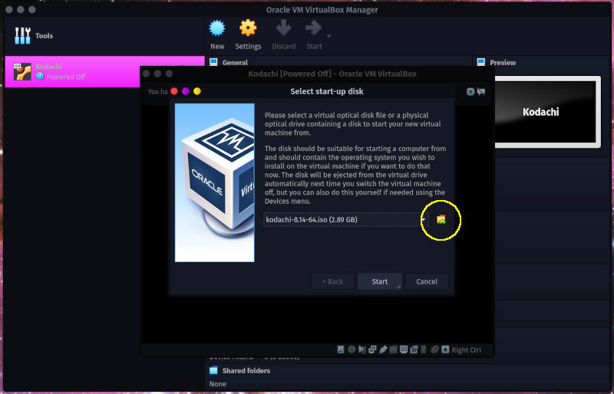Screen dimensions: 614x394
Task: Click the CPU features indicator in the VM status bar
Action: (424, 350)
